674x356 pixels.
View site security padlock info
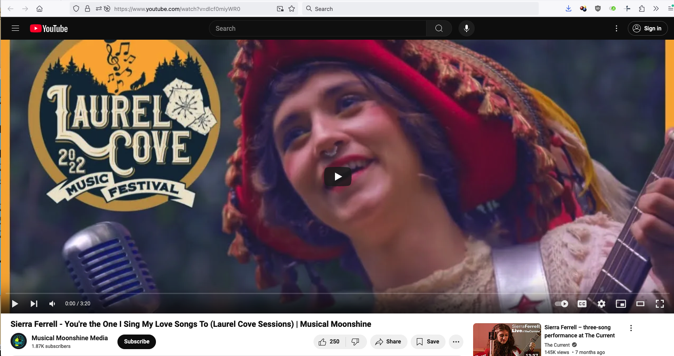87,9
